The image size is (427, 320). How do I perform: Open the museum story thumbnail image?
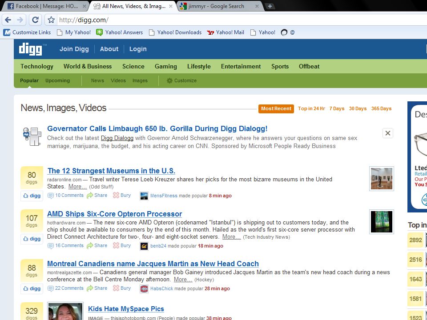pos(382,179)
